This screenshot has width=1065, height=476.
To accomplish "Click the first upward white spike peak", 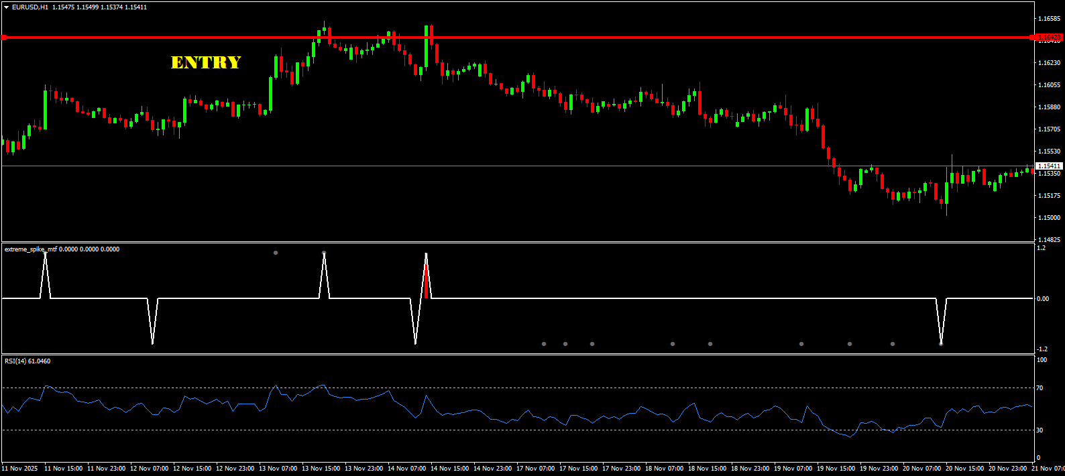I will (x=46, y=255).
